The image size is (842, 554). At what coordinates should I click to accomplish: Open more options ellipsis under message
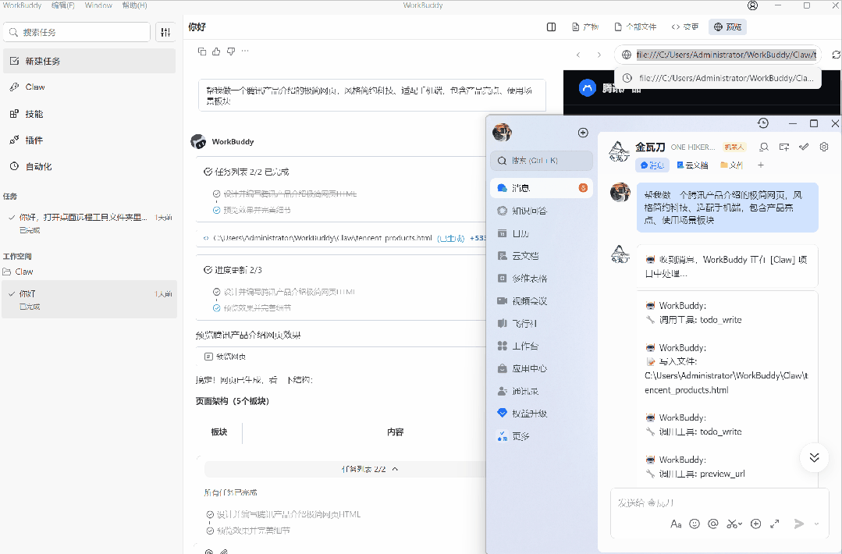(x=245, y=51)
